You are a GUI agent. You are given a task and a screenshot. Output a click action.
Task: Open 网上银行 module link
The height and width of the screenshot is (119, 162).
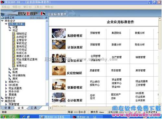(x=95, y=82)
